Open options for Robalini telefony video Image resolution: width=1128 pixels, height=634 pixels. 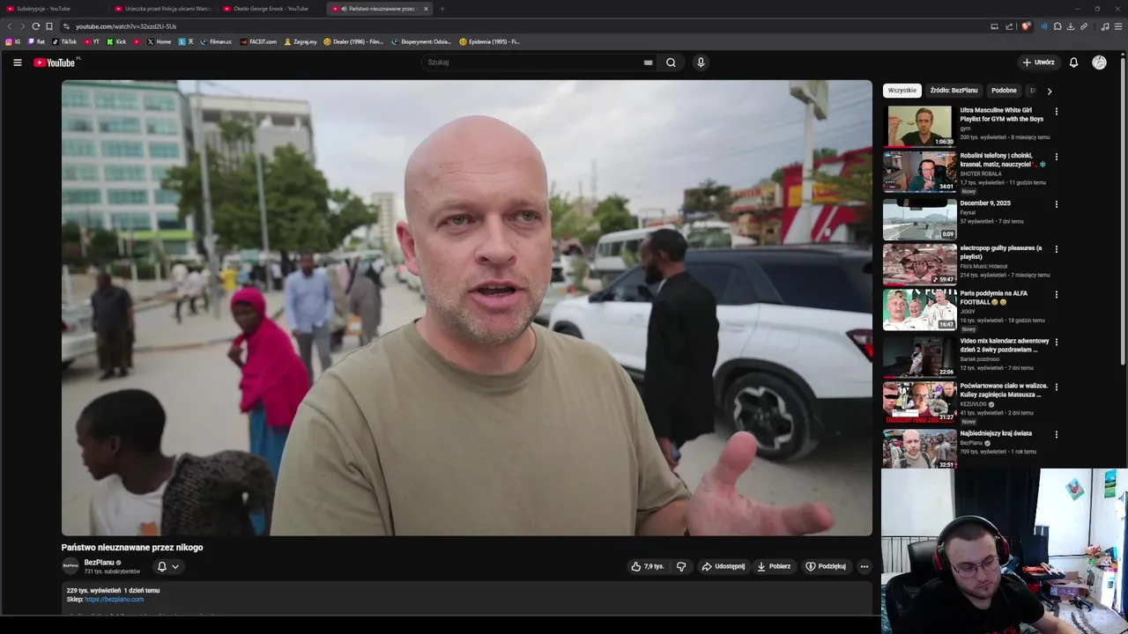click(1057, 158)
